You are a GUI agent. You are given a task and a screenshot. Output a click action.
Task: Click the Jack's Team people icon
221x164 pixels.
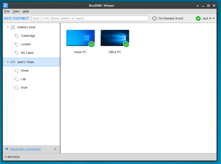pyautogui.click(x=13, y=62)
